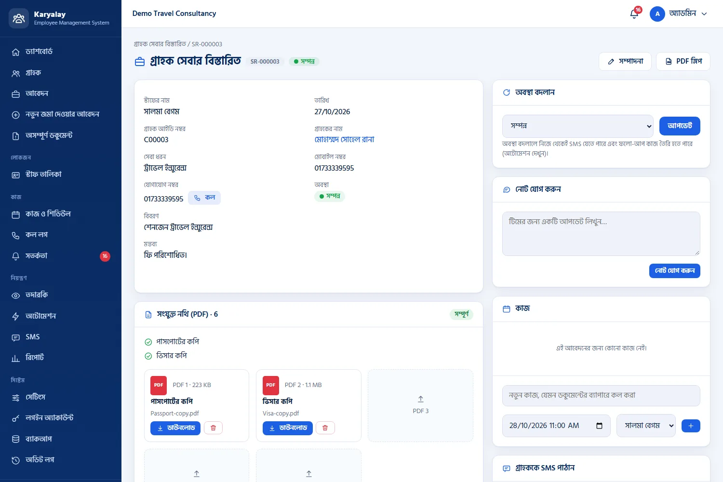
Task: Open the notifications bell icon
Action: click(634, 13)
